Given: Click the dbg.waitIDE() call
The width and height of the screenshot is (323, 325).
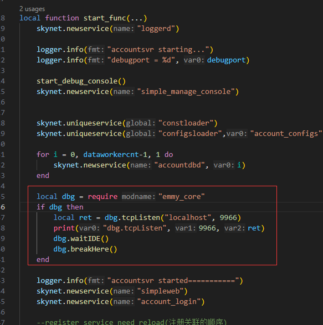Looking at the screenshot, I should (x=81, y=239).
